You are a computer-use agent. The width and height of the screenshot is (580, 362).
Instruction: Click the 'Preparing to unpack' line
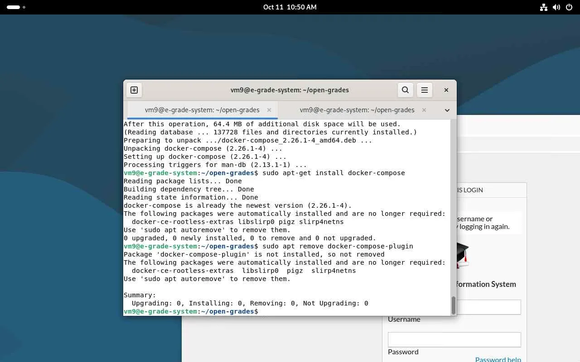pyautogui.click(x=248, y=140)
